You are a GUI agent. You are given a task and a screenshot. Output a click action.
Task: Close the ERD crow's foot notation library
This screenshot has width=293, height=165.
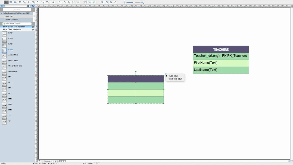coord(33,27)
